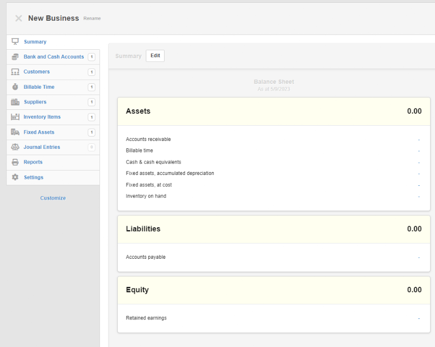Click the Inventory Items shelf icon
This screenshot has width=435, height=347.
pyautogui.click(x=15, y=117)
